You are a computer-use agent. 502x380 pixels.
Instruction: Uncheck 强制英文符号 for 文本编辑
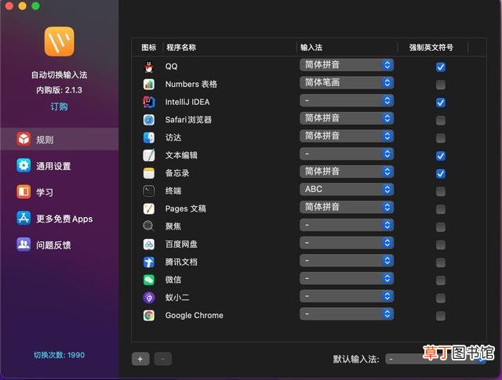[441, 156]
